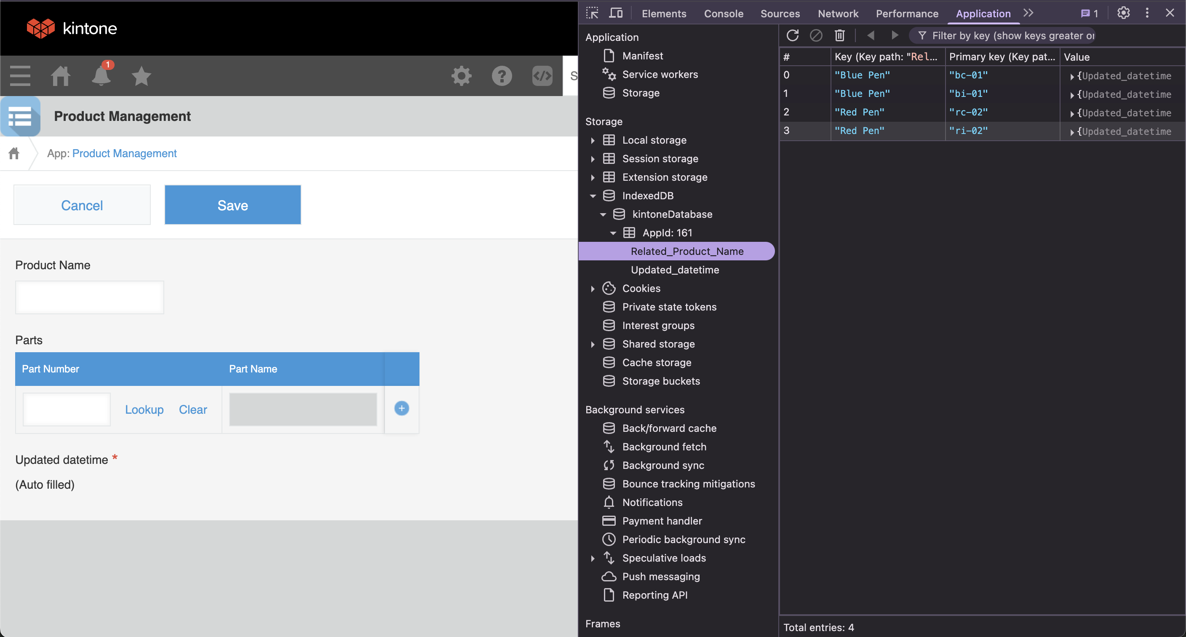
Task: Click the refresh database icon in DevTools
Action: (792, 35)
